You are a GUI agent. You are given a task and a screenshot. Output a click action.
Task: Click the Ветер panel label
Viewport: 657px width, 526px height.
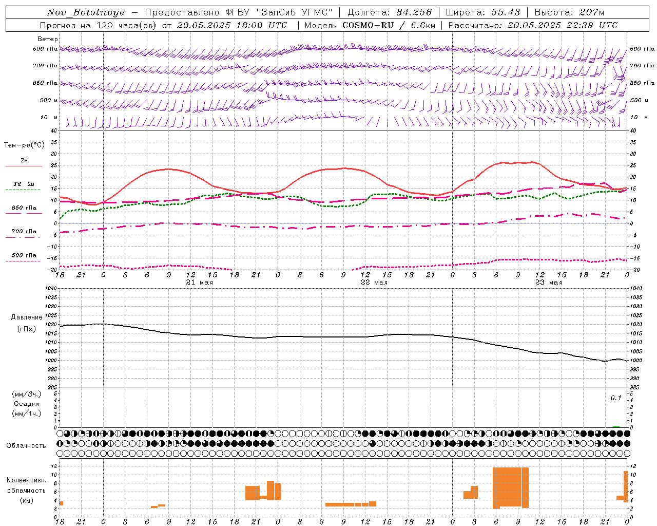click(48, 39)
